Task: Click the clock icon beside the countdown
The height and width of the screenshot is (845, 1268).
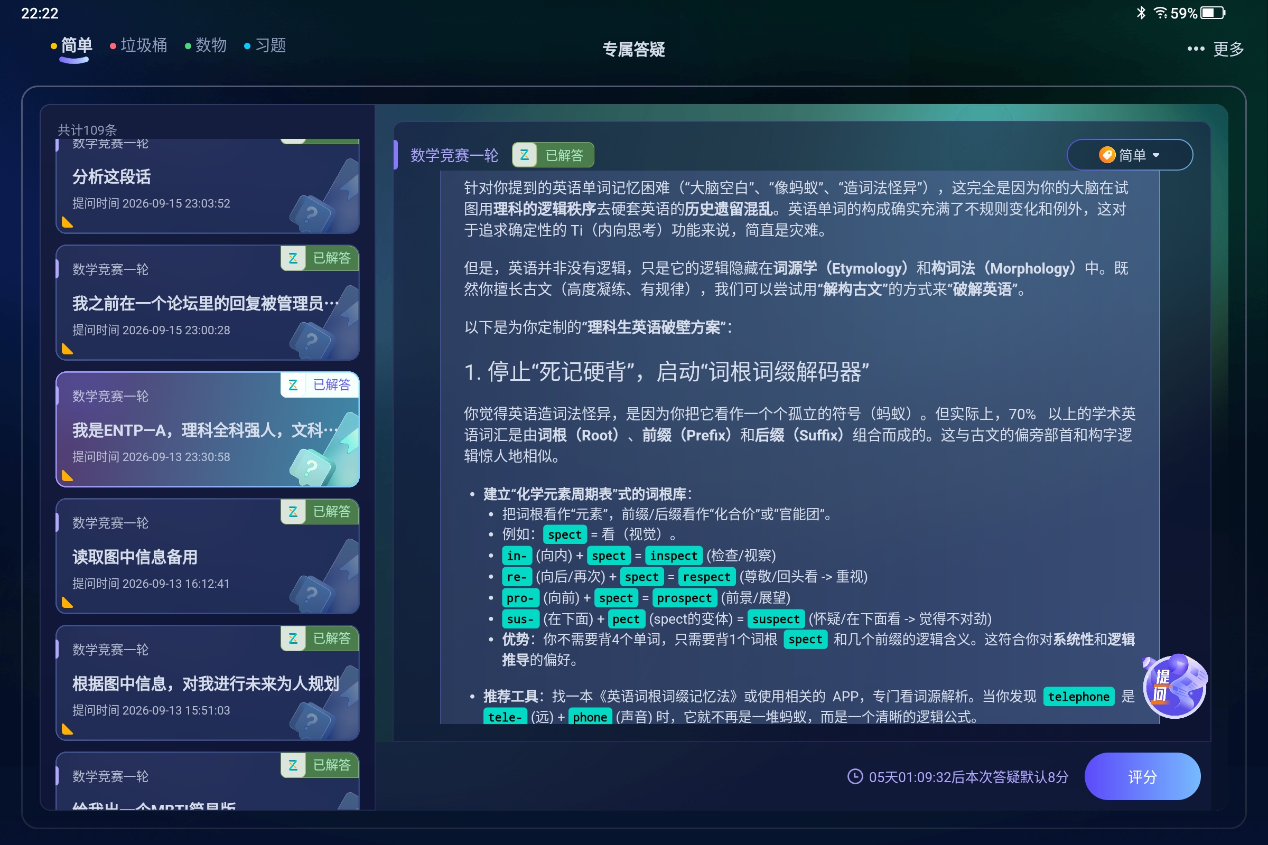Action: click(855, 776)
